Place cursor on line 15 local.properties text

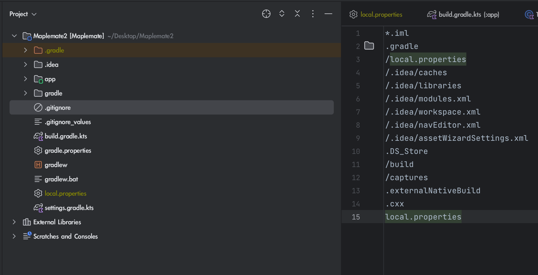tap(423, 217)
